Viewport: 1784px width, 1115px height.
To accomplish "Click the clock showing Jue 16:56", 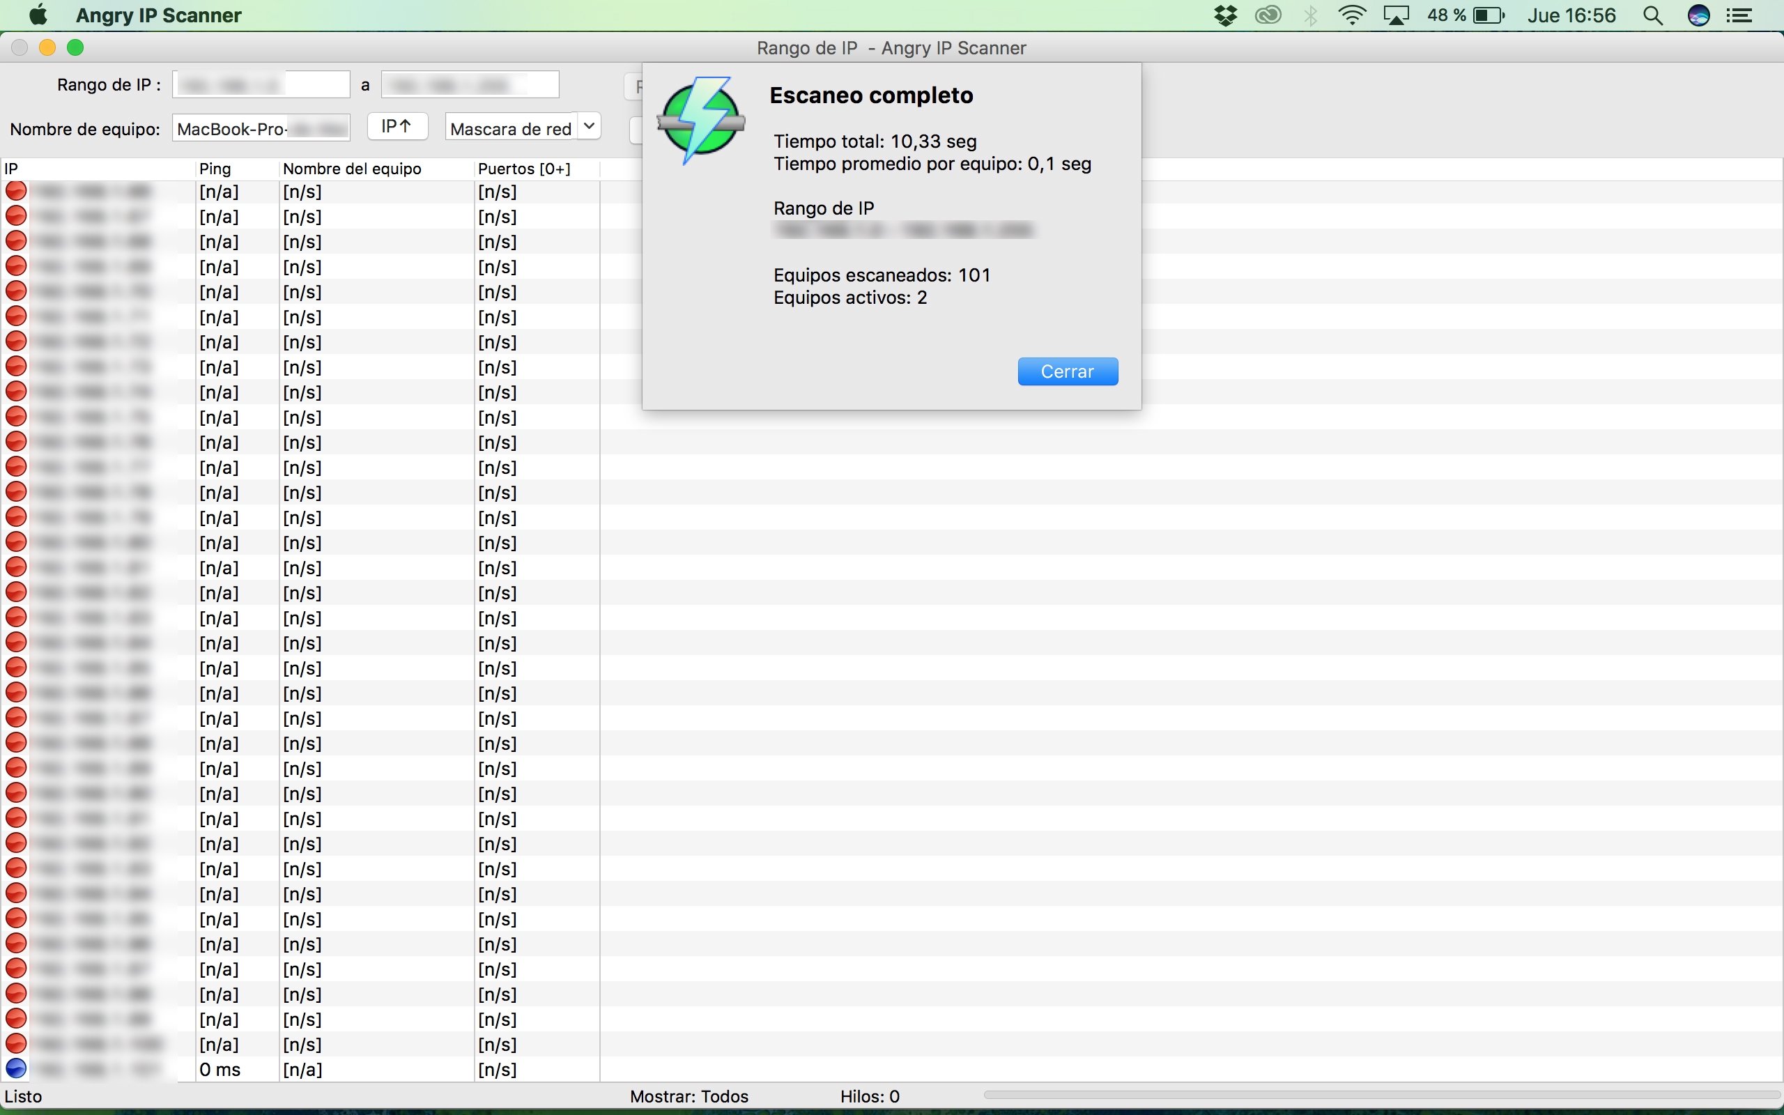I will pos(1571,15).
